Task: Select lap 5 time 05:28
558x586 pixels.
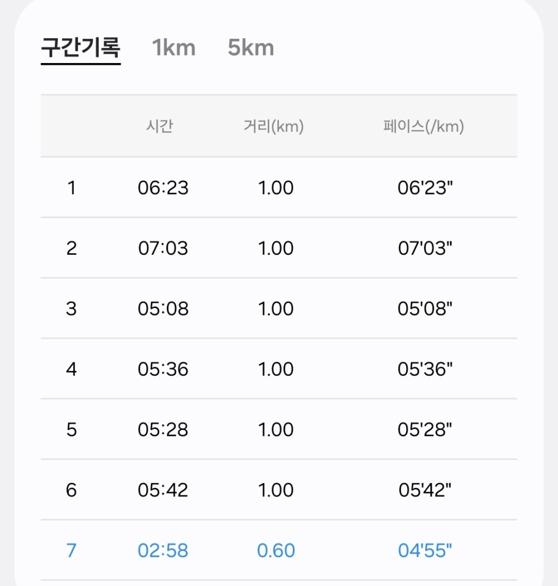Action: [163, 430]
